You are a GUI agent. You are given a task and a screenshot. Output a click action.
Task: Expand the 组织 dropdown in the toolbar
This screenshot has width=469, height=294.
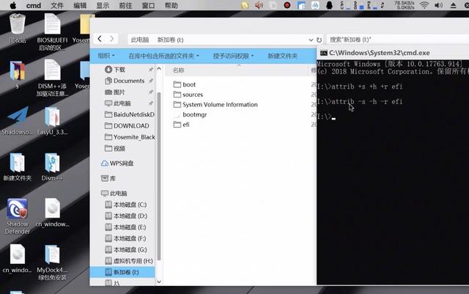107,56
